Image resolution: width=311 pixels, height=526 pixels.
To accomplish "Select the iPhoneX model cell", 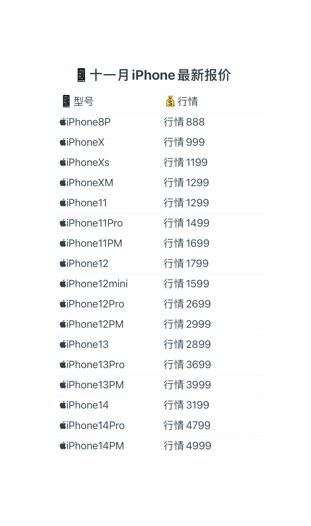I will point(108,142).
